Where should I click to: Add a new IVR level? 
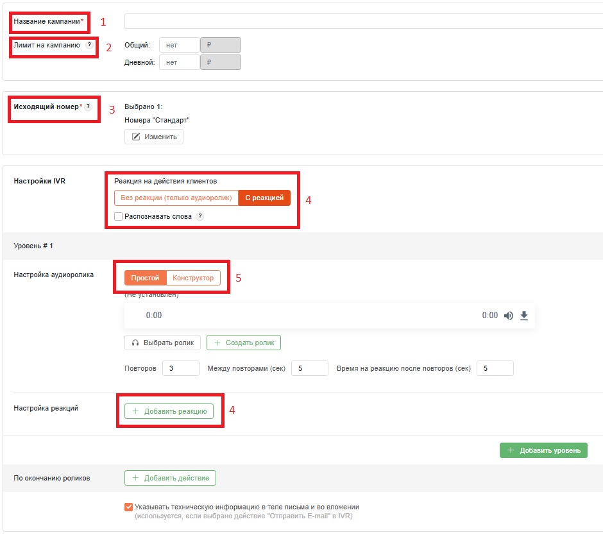point(543,450)
